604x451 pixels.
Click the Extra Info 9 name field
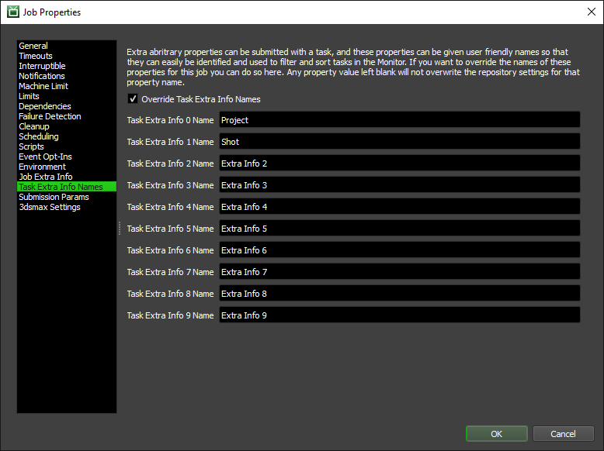(x=400, y=315)
